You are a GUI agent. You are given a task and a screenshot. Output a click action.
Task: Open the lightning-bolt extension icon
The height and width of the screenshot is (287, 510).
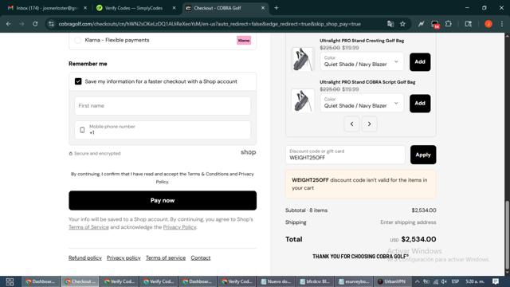coord(422,24)
